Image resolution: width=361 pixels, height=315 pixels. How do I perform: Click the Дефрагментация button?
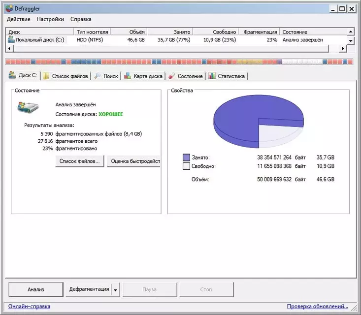point(89,289)
